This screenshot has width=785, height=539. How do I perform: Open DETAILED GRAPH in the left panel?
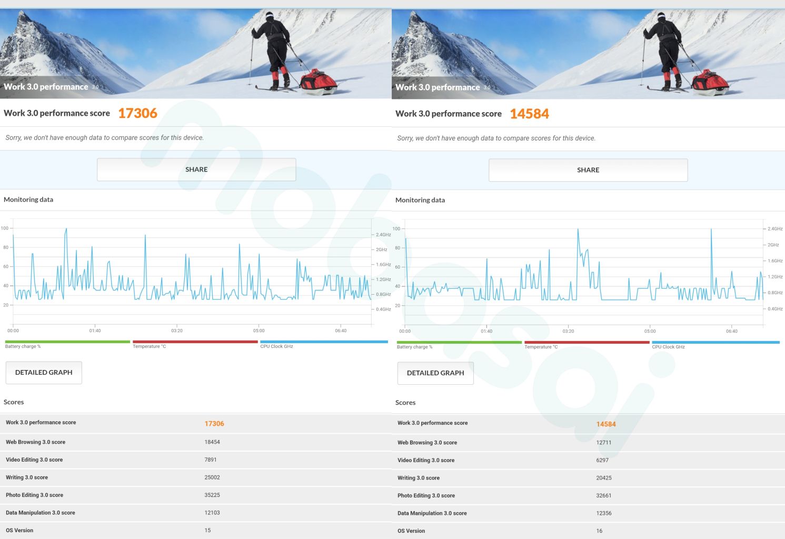point(44,373)
